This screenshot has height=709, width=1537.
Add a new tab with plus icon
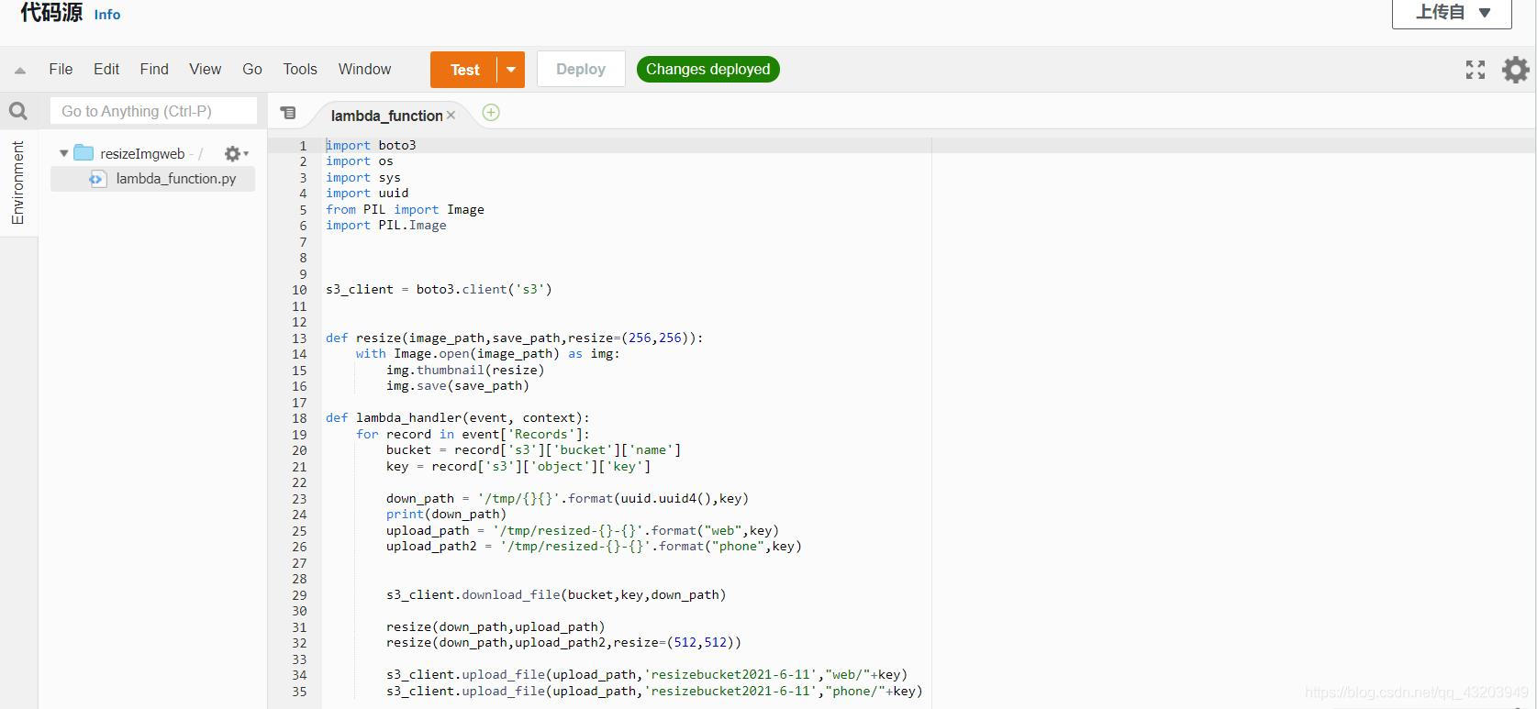tap(491, 112)
